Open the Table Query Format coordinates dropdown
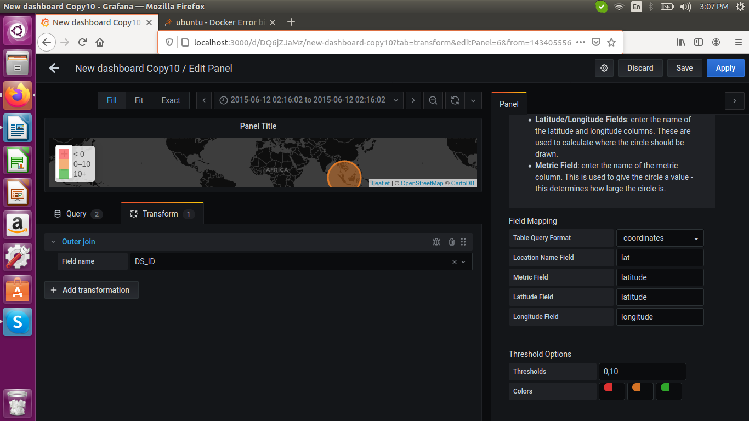 tap(660, 237)
